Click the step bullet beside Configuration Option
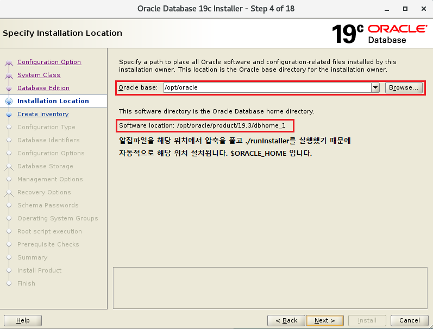 point(9,62)
